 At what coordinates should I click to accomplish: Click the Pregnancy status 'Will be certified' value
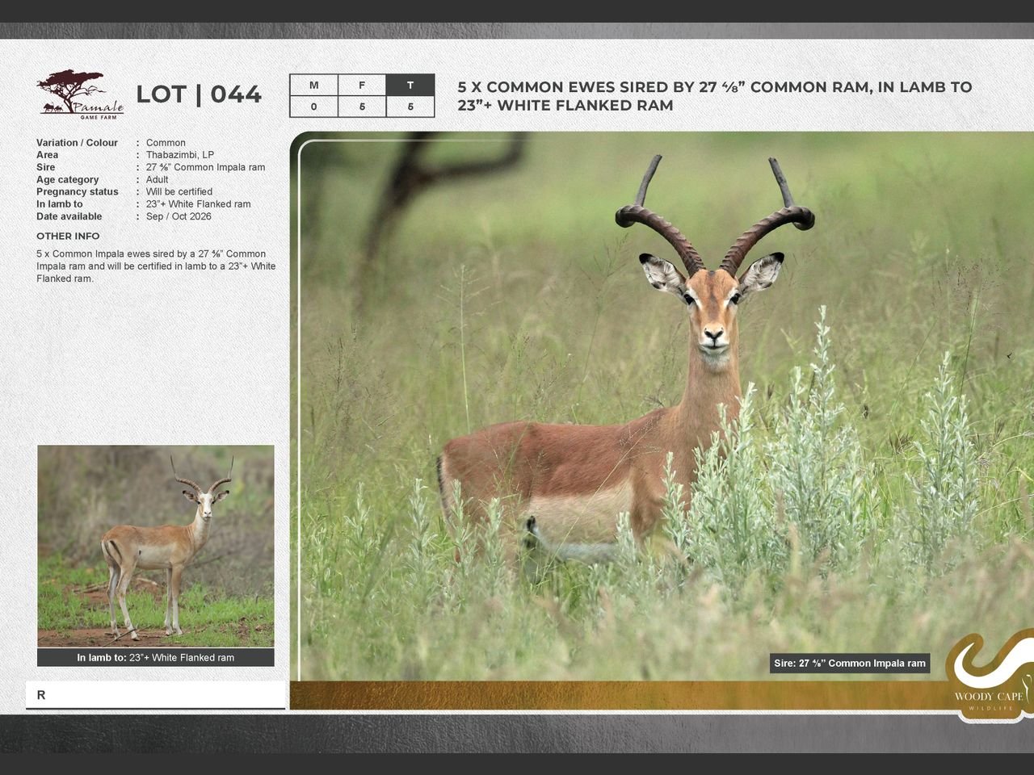(179, 192)
